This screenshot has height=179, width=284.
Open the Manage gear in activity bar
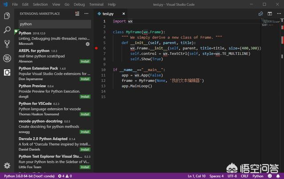pos(7,166)
